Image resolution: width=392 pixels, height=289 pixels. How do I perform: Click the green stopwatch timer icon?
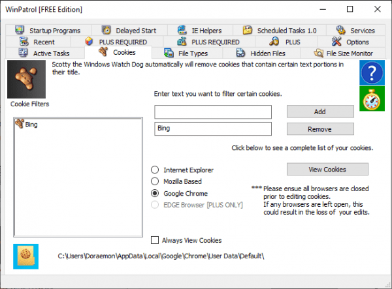point(372,99)
